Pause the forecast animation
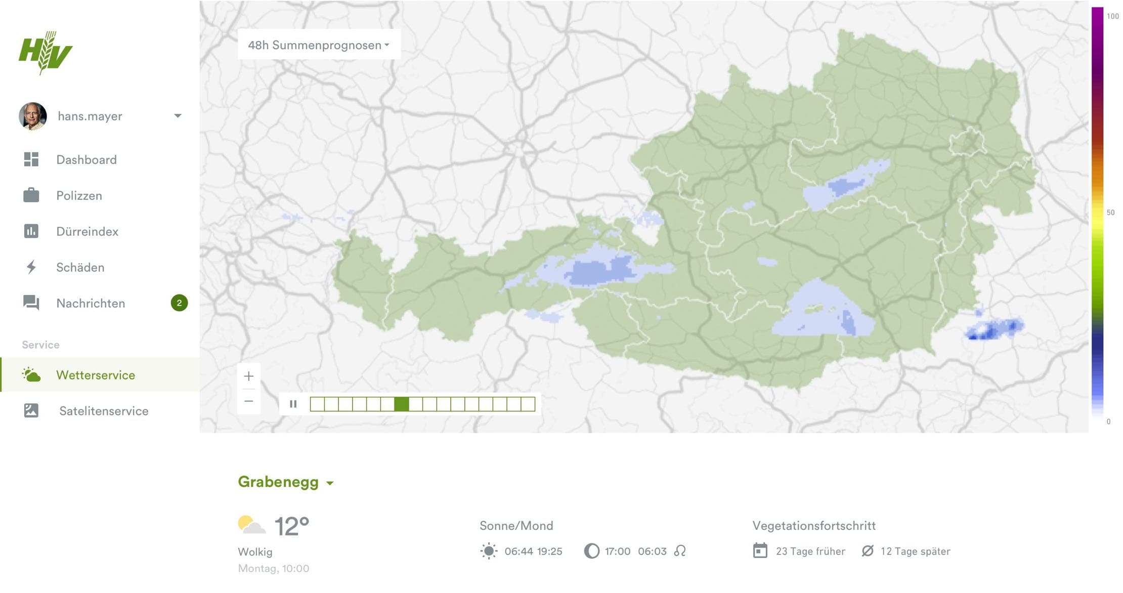The height and width of the screenshot is (593, 1123). tap(293, 404)
